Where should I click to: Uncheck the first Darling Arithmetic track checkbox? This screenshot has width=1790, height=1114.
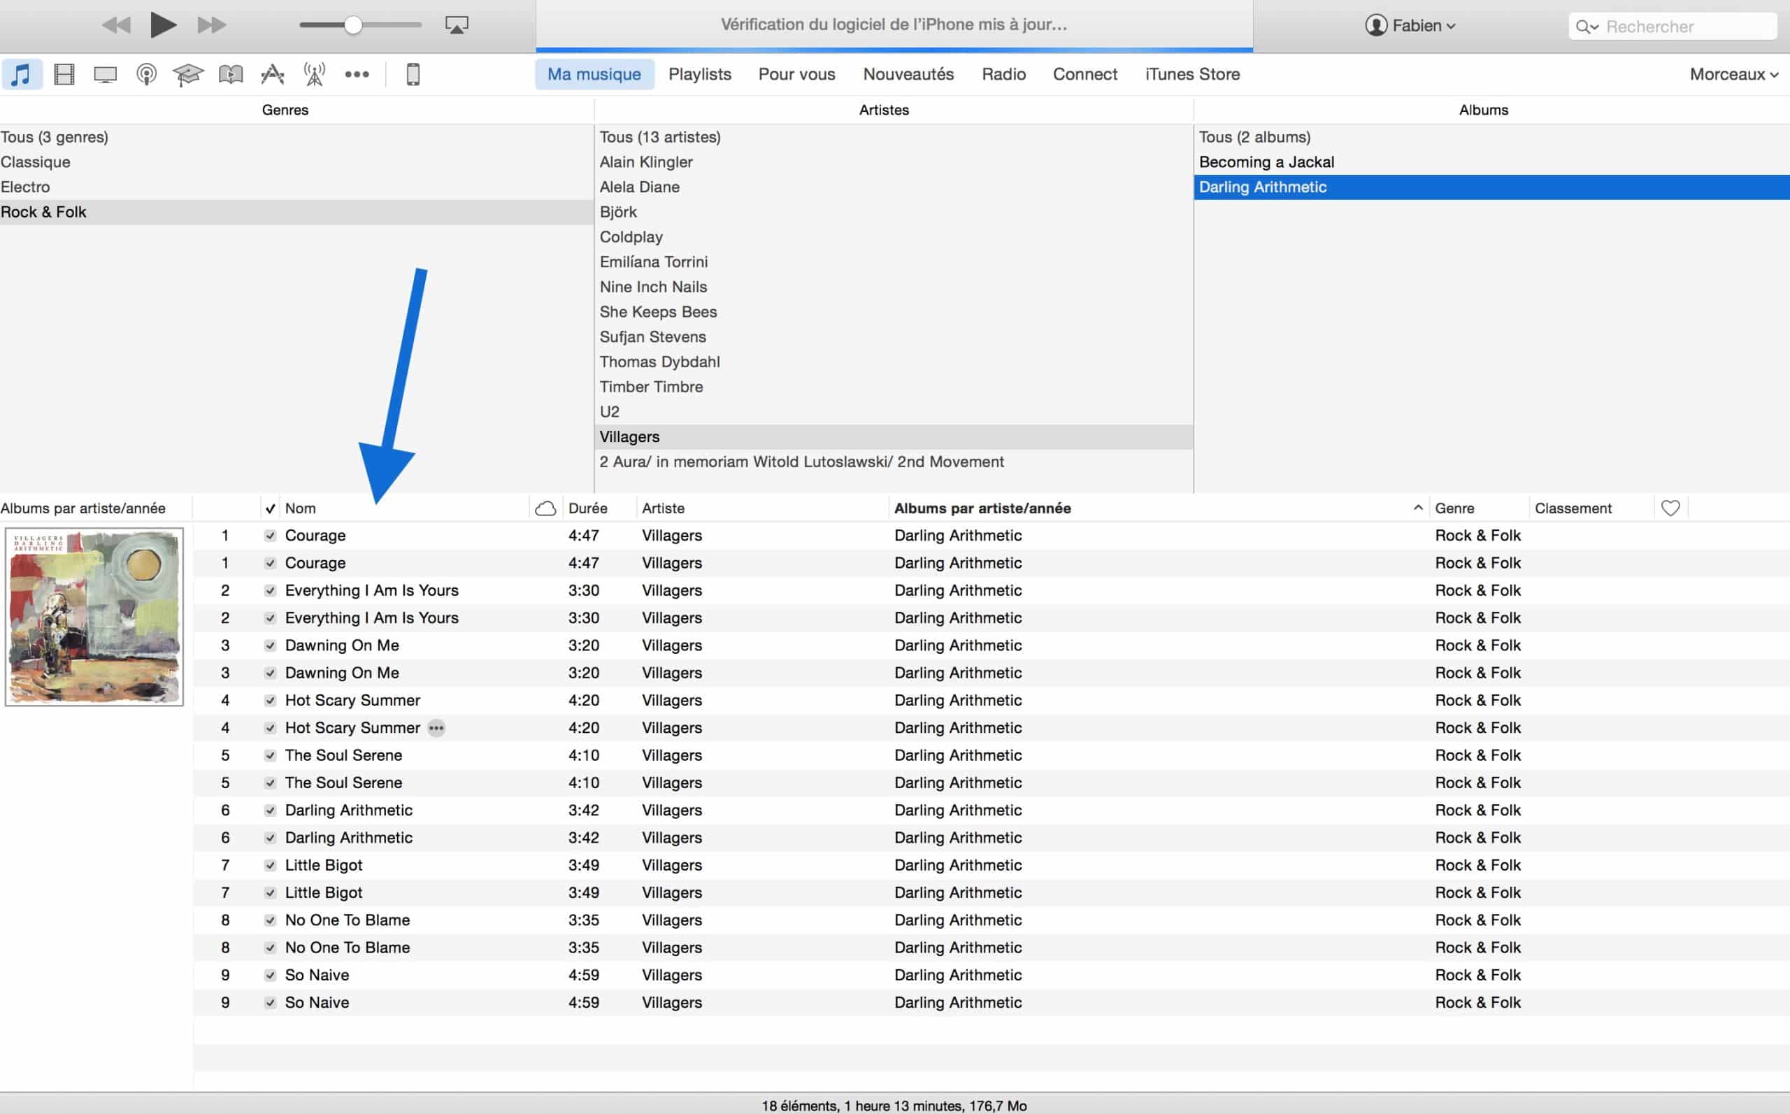pos(271,810)
